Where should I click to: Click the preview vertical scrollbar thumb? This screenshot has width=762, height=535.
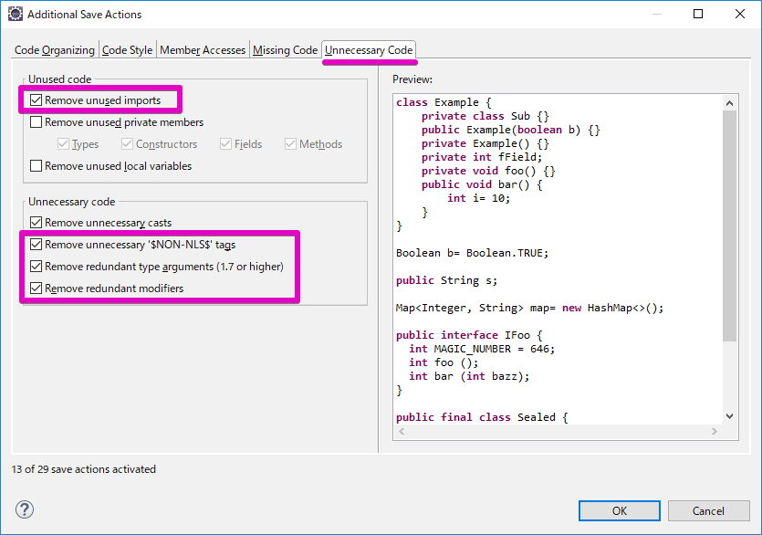tap(729, 226)
